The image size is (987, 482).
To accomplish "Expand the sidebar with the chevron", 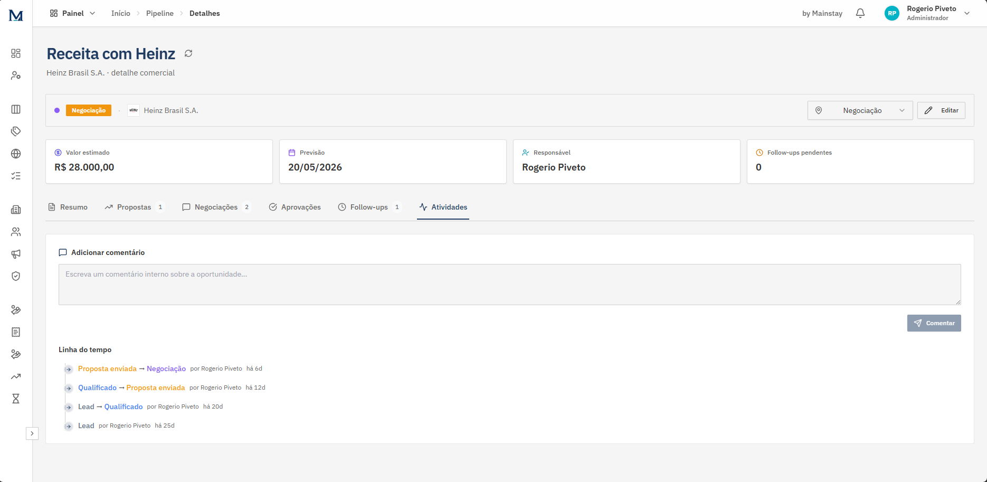I will pyautogui.click(x=32, y=433).
